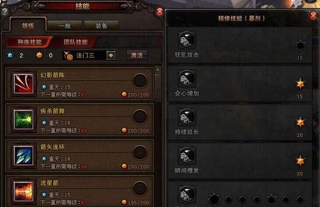Click the 持续延长 skill orb icon
Screen dimensions: 320x207
[187, 117]
